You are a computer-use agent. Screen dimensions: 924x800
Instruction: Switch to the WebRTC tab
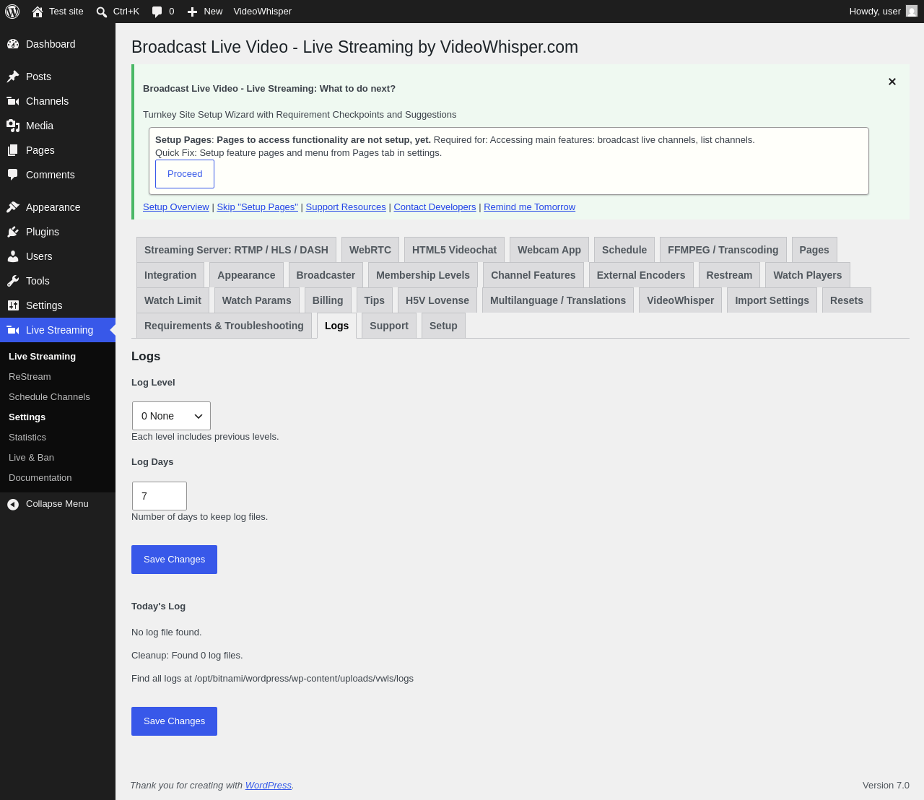click(x=370, y=250)
